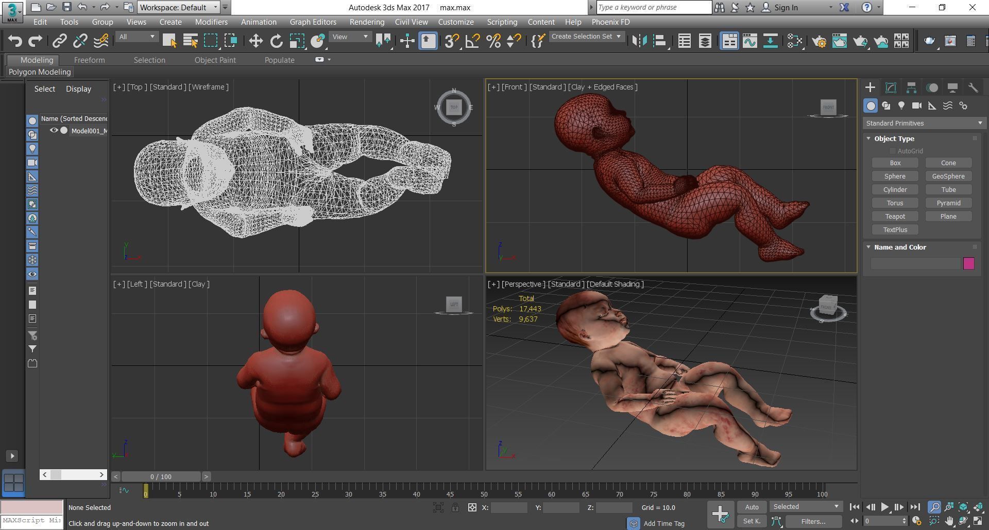Open the Hierarchy command panel tab
Viewport: 989px width, 530px height.
coord(911,87)
